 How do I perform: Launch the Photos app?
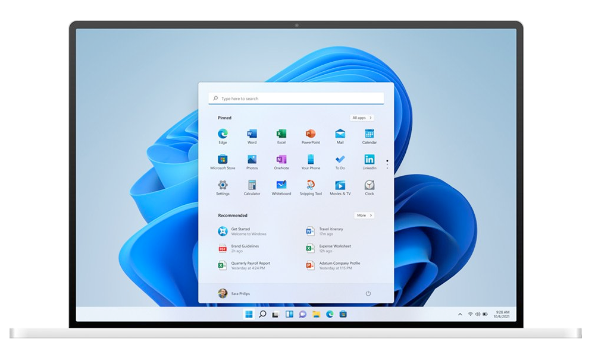click(x=252, y=161)
